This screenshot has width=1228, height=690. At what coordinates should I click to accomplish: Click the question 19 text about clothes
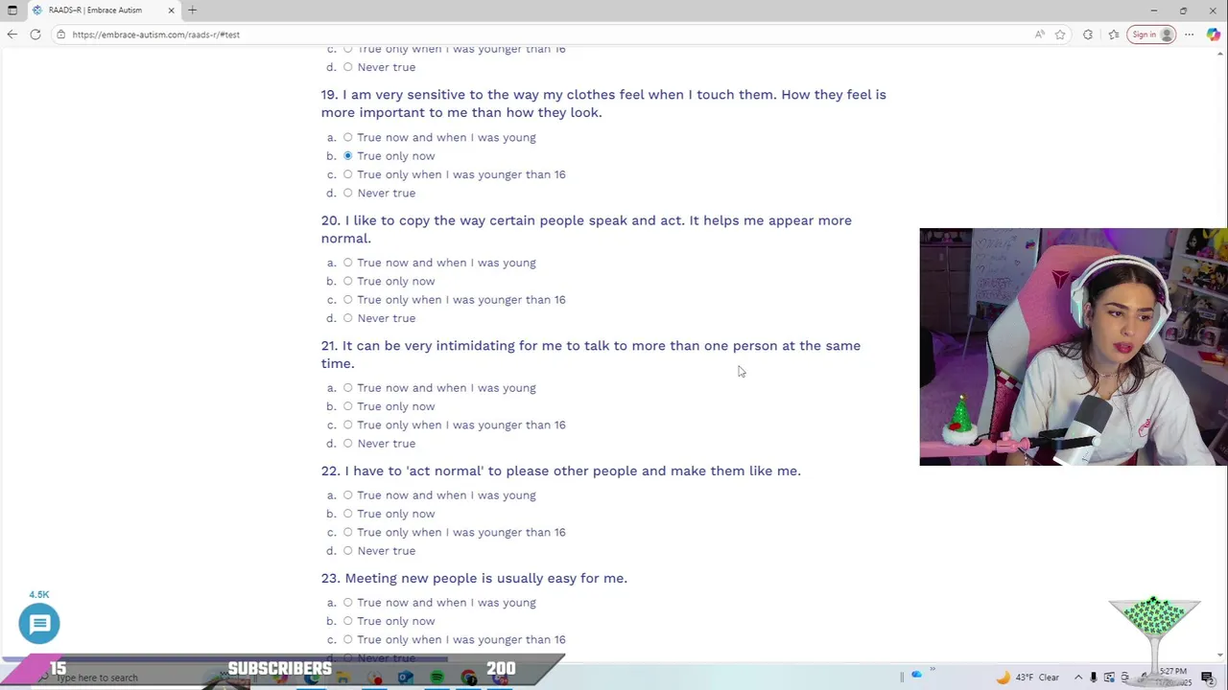click(603, 103)
